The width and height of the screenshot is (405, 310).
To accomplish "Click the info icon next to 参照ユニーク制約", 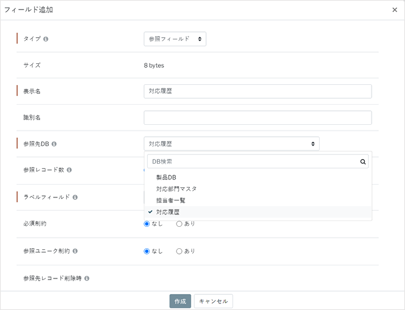I will click(x=75, y=251).
